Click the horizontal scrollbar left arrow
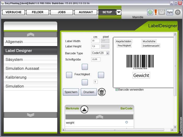The height and width of the screenshot is (137, 183). click(64, 130)
